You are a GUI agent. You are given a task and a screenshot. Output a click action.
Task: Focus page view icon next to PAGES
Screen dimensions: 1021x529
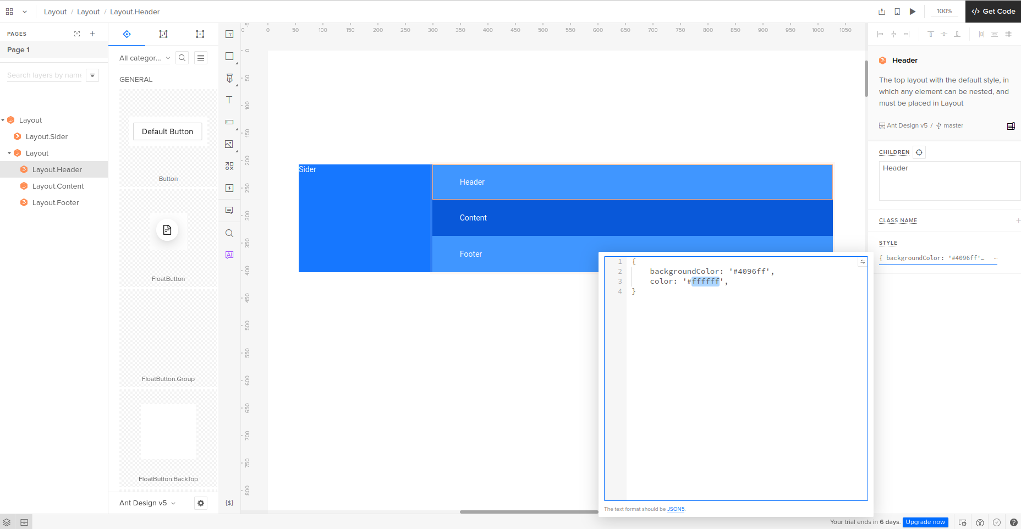click(77, 34)
